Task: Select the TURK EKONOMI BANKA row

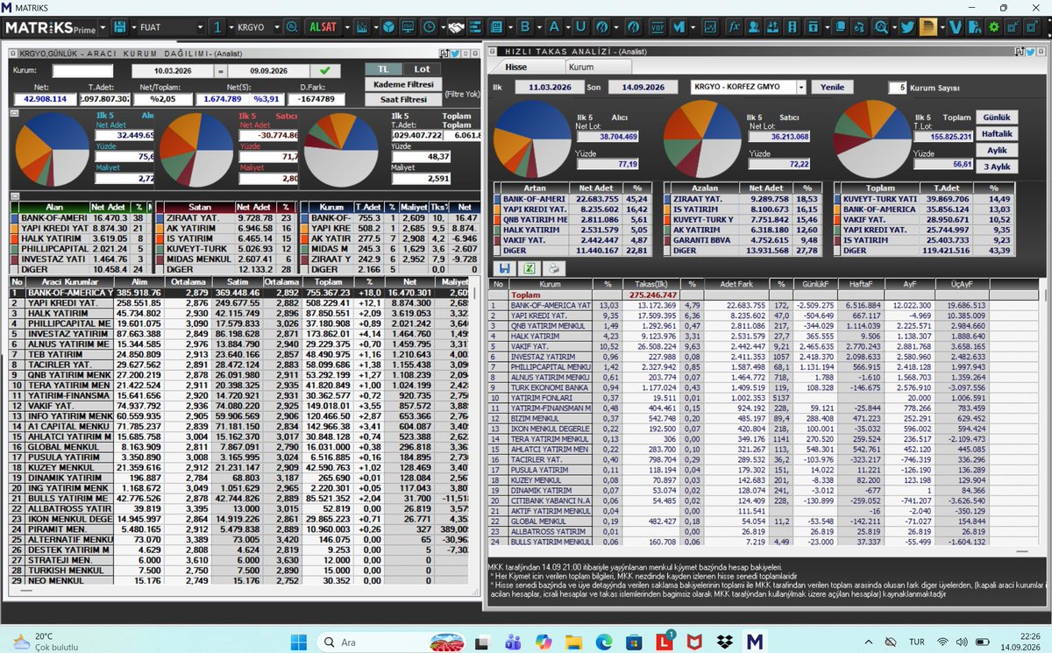Action: 764,386
